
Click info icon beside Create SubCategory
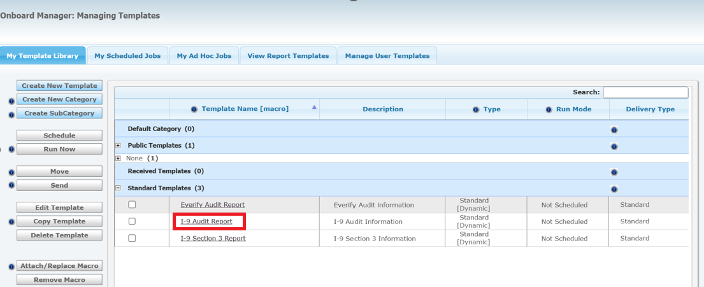(x=11, y=114)
